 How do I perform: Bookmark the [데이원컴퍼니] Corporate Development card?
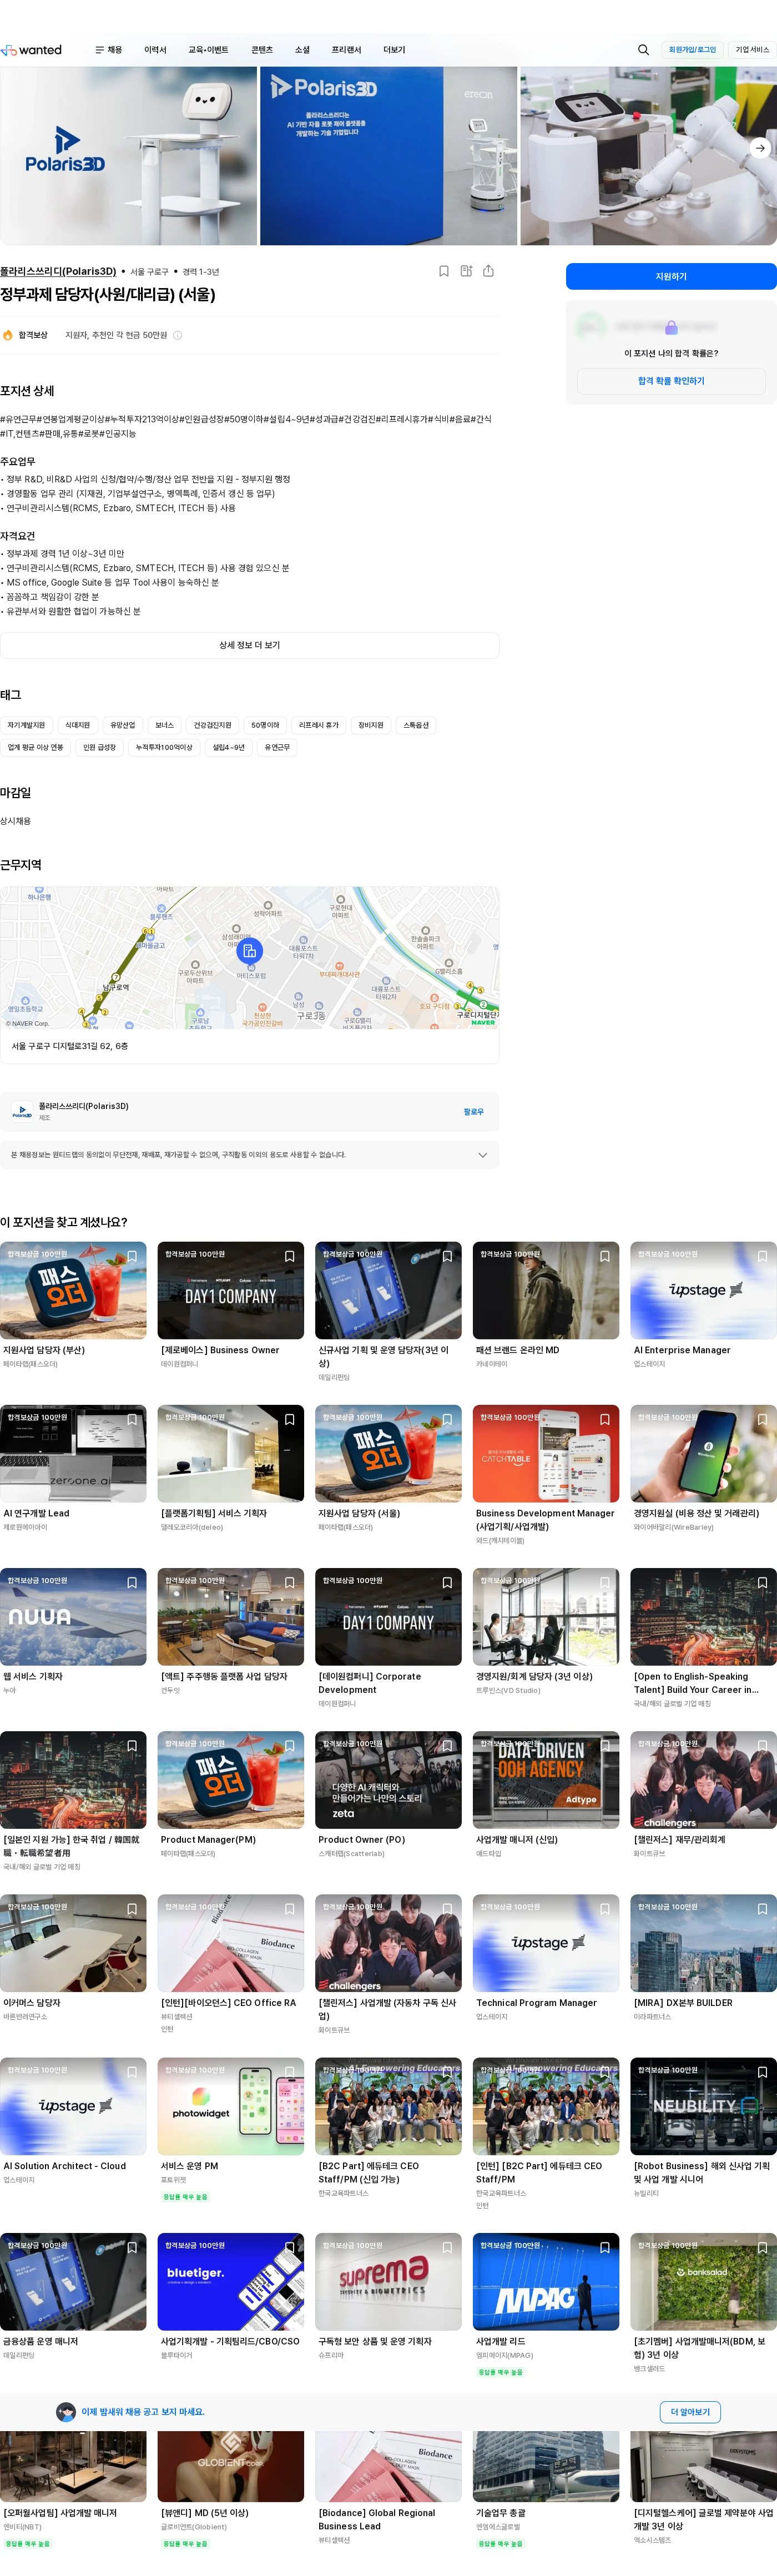coord(447,1582)
